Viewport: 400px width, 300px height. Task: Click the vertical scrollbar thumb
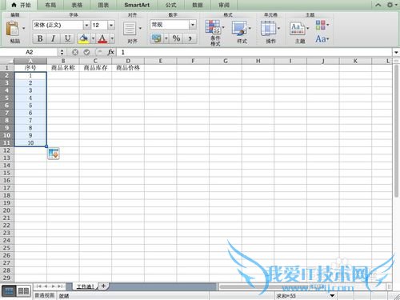pos(396,130)
